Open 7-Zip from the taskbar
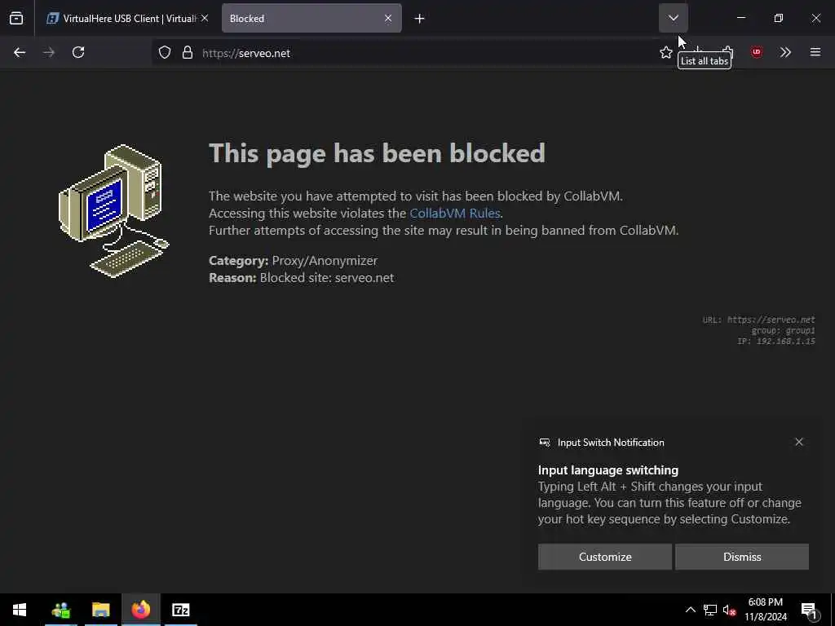 [181, 610]
